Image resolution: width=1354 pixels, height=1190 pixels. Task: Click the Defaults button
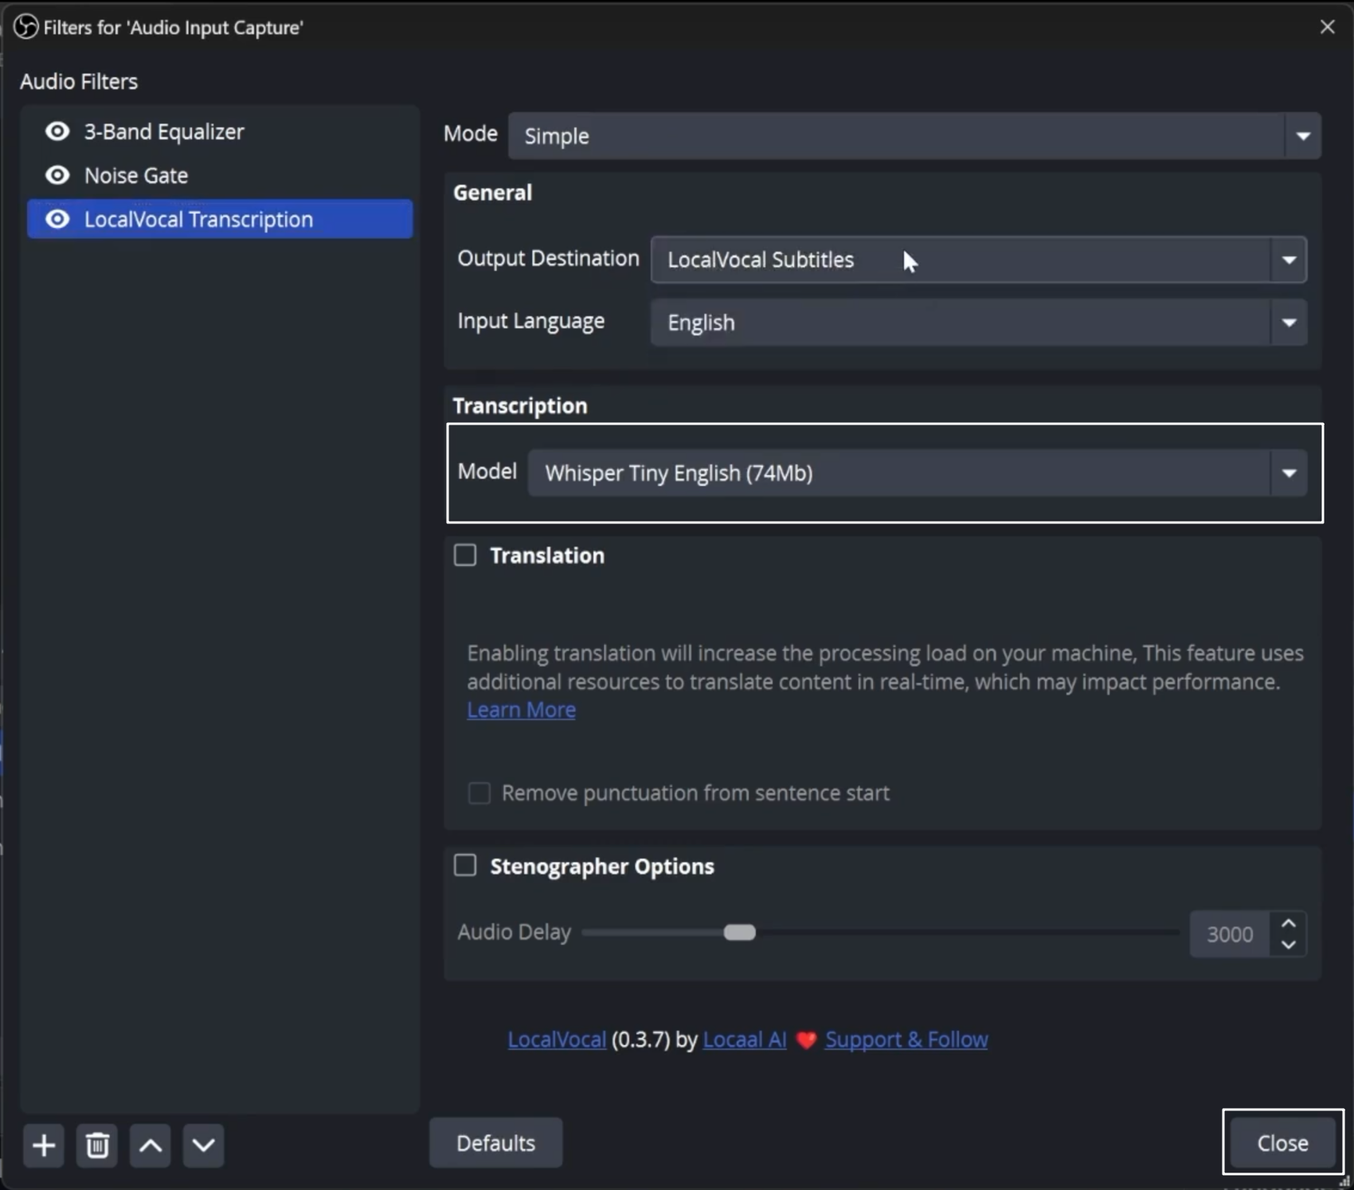pos(495,1143)
